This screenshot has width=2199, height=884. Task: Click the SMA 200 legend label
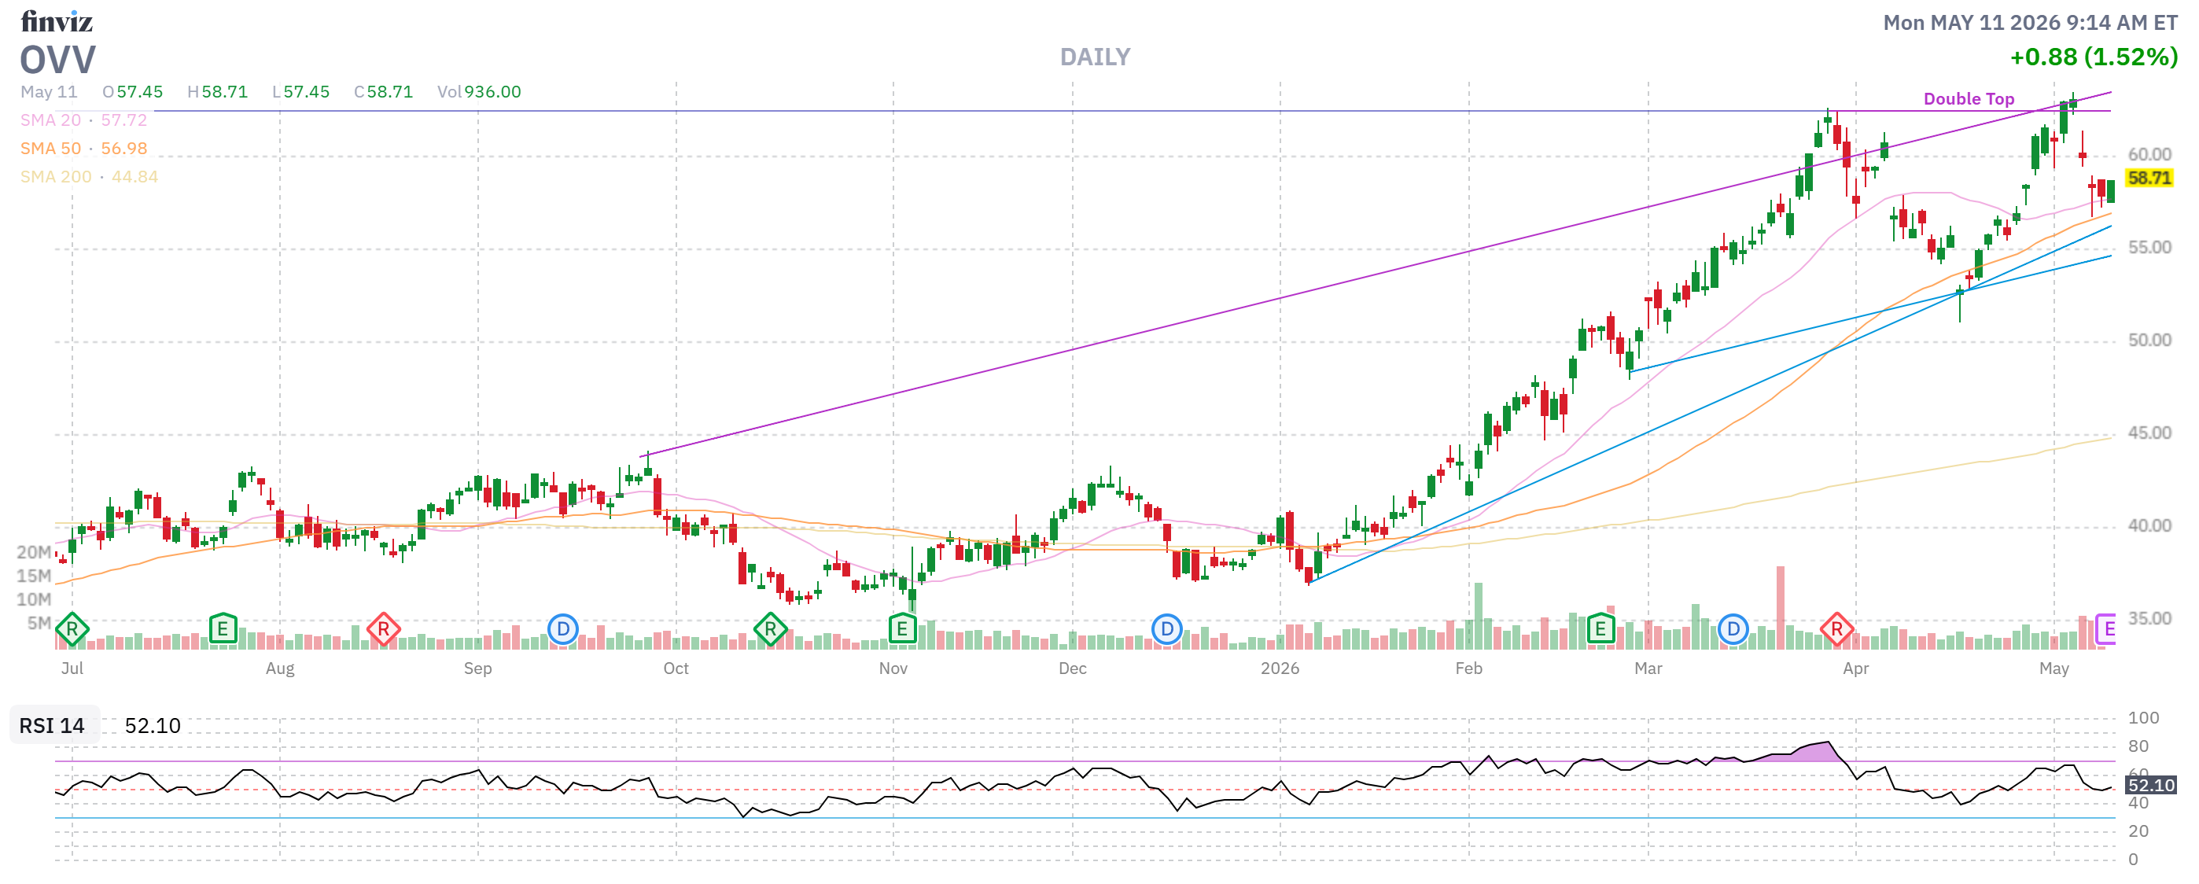pyautogui.click(x=56, y=177)
